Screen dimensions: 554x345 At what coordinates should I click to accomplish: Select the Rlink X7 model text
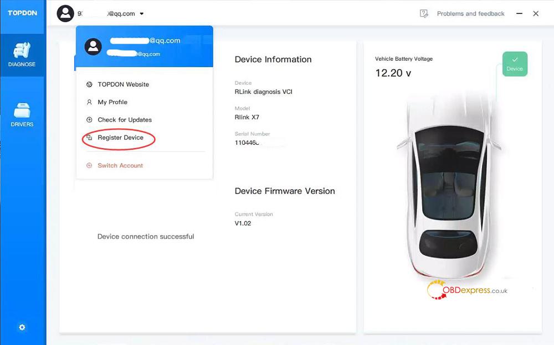click(247, 117)
